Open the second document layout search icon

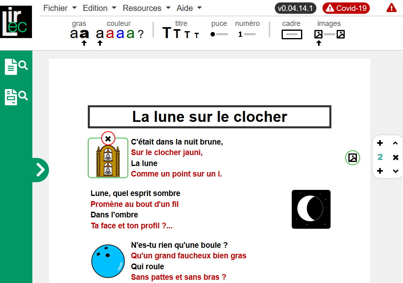click(16, 97)
